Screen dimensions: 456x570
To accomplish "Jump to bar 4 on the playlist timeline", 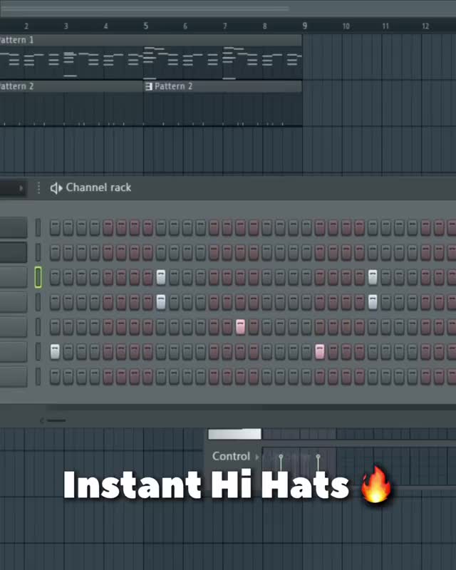I will point(106,26).
